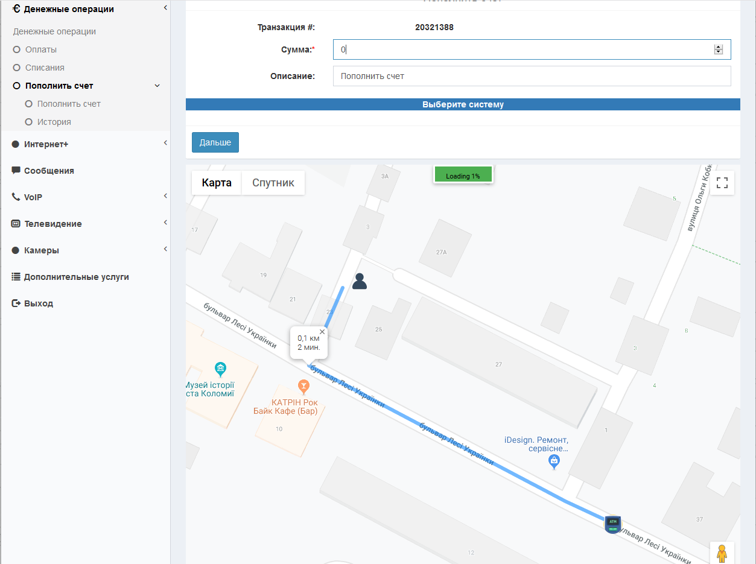Image resolution: width=756 pixels, height=564 pixels.
Task: Click the user location person marker
Action: (x=360, y=281)
